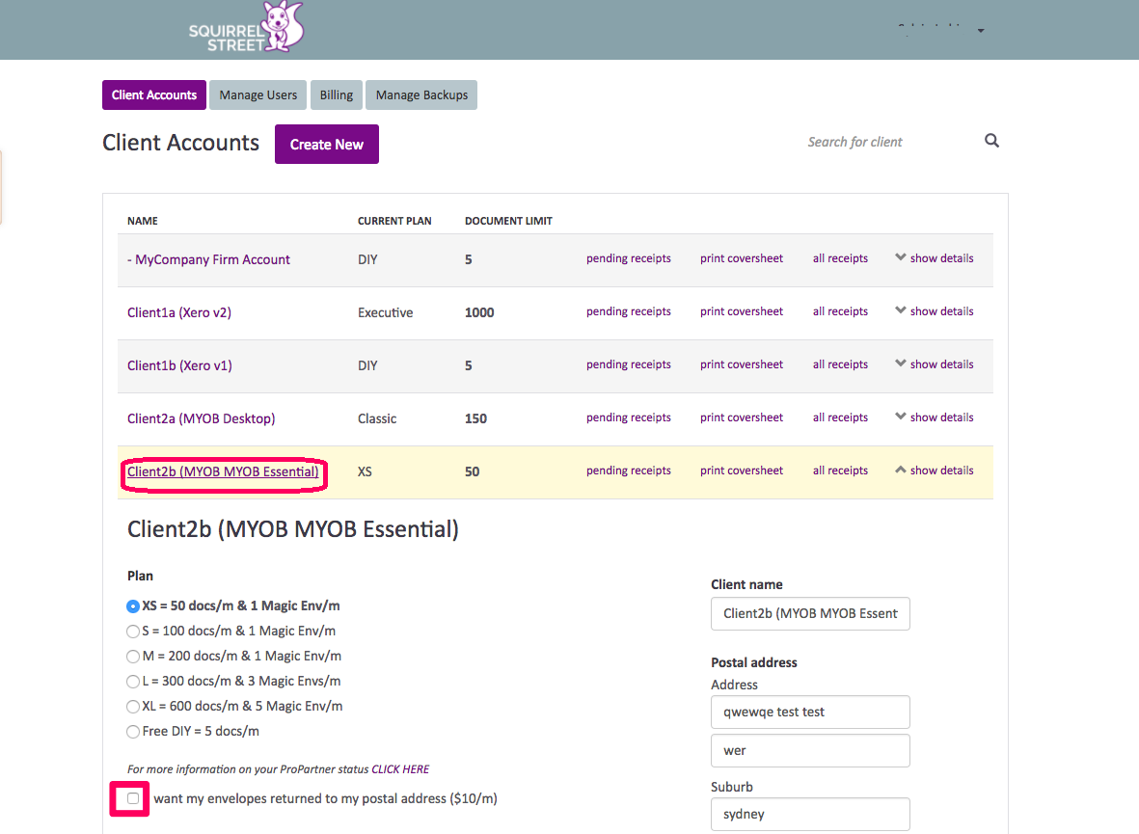View pending receipts for Client1a
This screenshot has width=1139, height=834.
629,311
